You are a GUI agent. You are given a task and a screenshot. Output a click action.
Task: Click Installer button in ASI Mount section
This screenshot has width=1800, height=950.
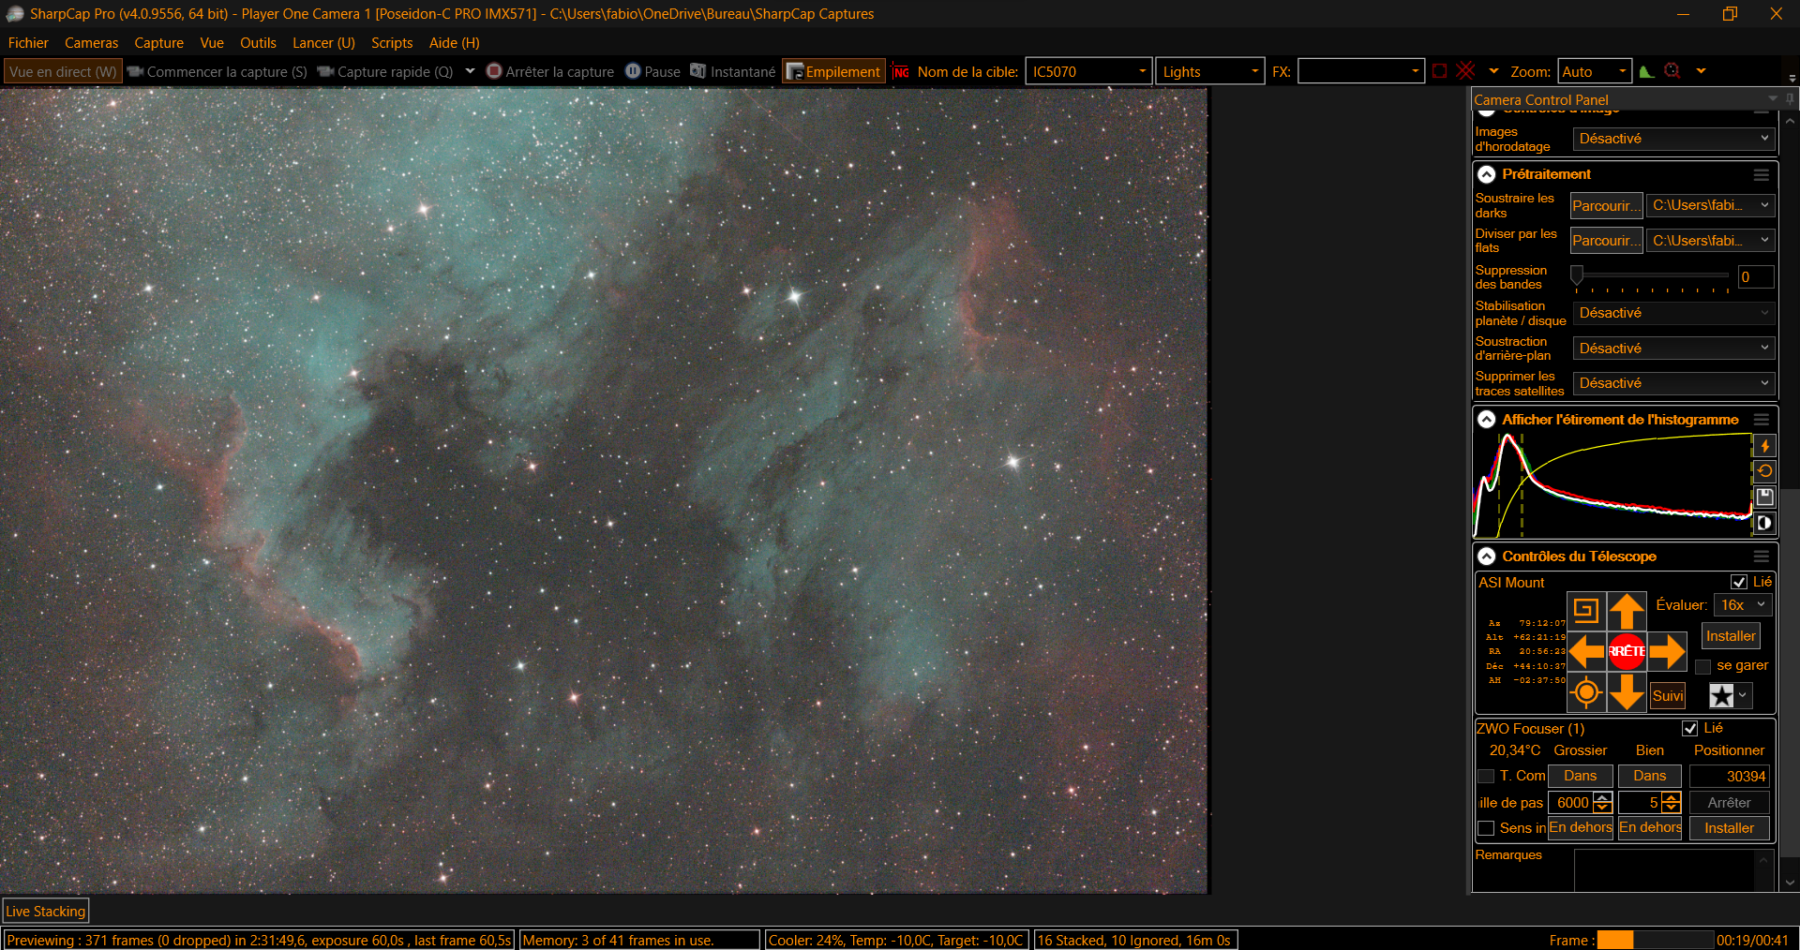click(x=1731, y=636)
